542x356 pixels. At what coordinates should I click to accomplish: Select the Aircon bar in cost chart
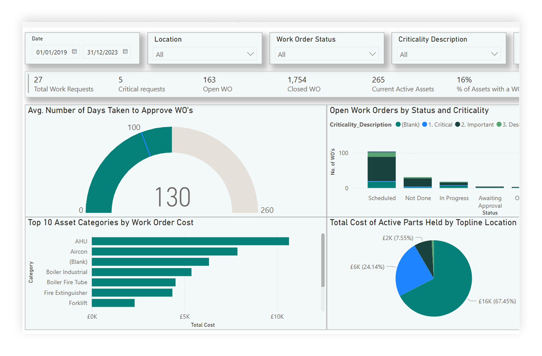click(164, 251)
